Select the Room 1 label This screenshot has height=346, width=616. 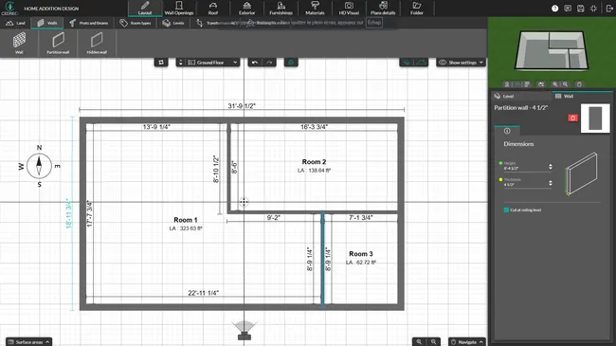[x=186, y=220]
